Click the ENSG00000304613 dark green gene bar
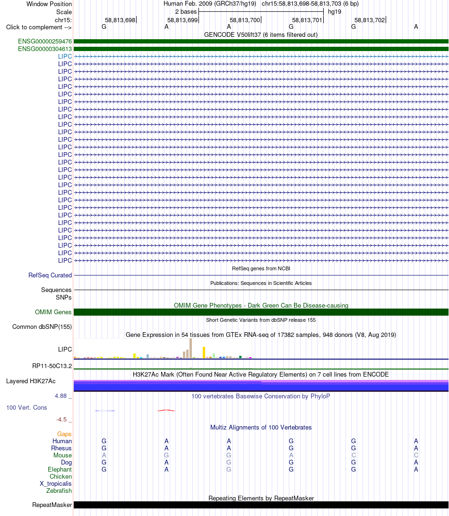The width and height of the screenshot is (449, 516). (261, 49)
